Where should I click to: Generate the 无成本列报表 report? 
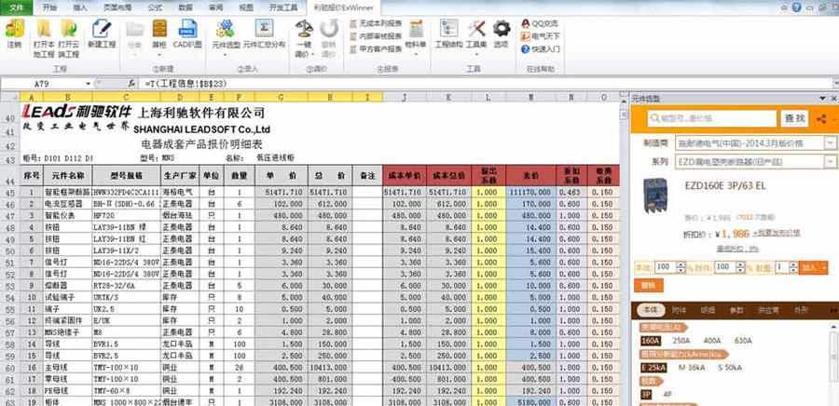pyautogui.click(x=377, y=23)
